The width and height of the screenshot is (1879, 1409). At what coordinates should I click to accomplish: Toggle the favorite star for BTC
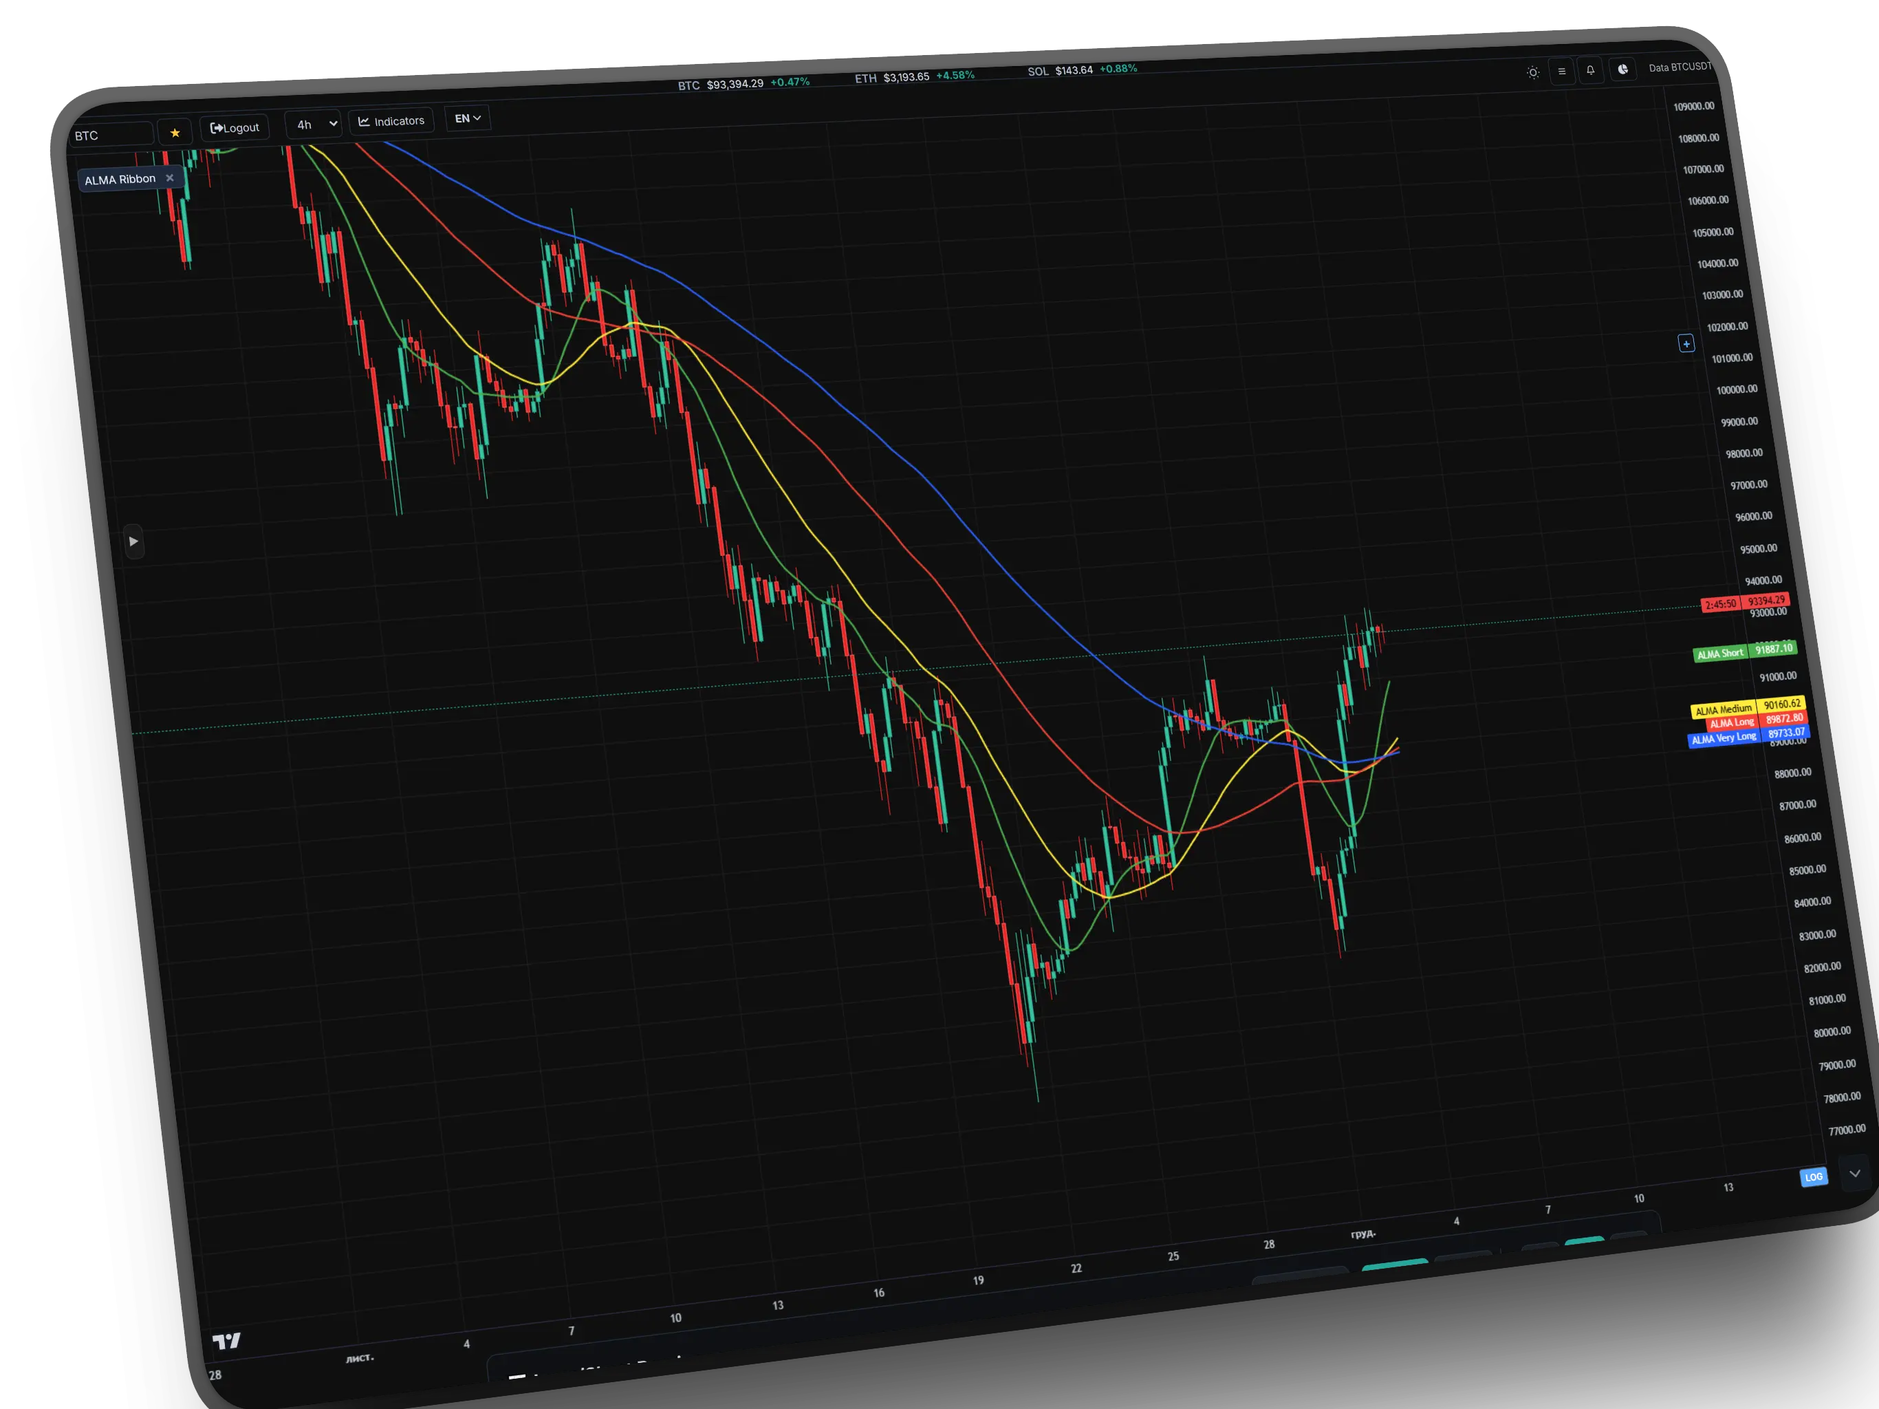click(175, 133)
